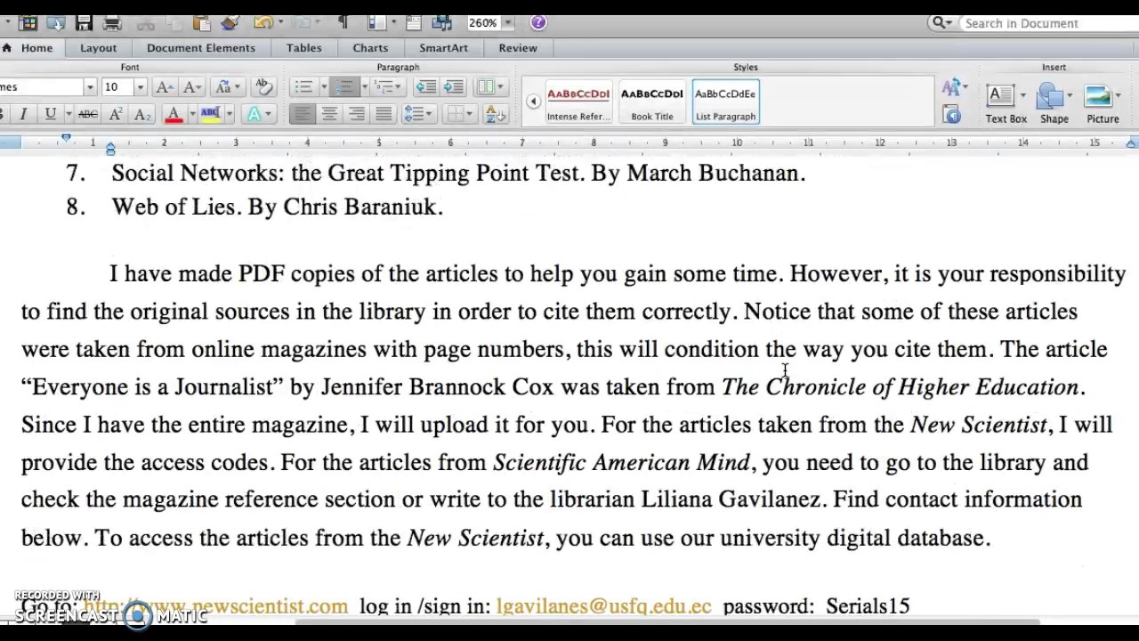The image size is (1139, 641).
Task: Undo the last action
Action: [x=263, y=23]
